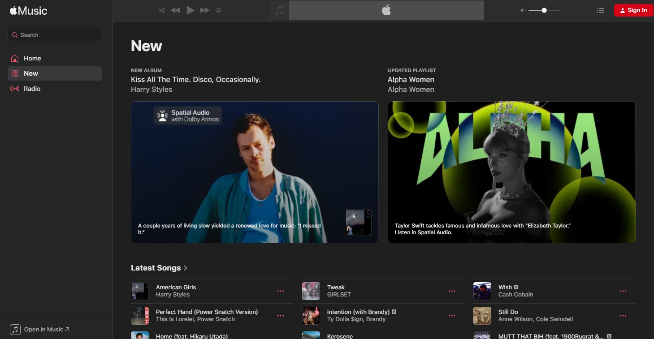Play Perfect Hand via its artwork

(140, 316)
